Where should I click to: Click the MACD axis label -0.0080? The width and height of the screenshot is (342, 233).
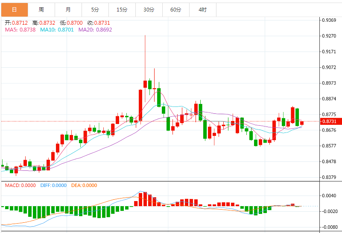click(330, 227)
